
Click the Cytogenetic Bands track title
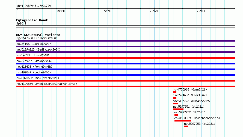click(x=32, y=20)
